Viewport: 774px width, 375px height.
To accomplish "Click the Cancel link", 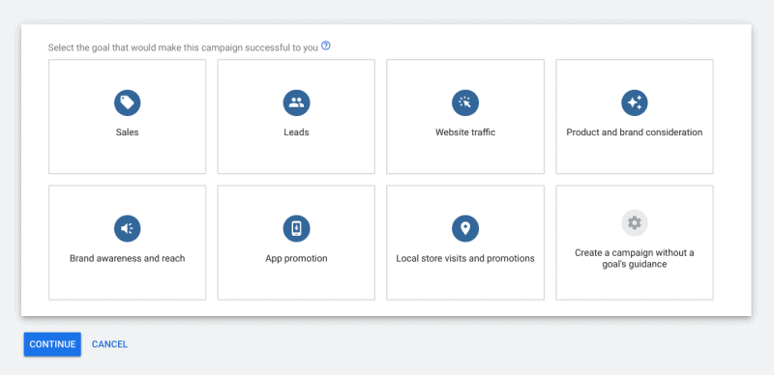I will tap(109, 344).
